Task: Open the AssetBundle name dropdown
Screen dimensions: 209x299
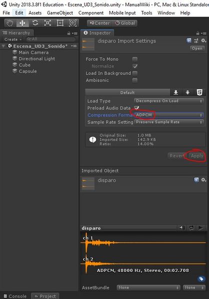Action: [148, 288]
